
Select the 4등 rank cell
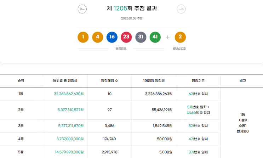[x=21, y=139]
